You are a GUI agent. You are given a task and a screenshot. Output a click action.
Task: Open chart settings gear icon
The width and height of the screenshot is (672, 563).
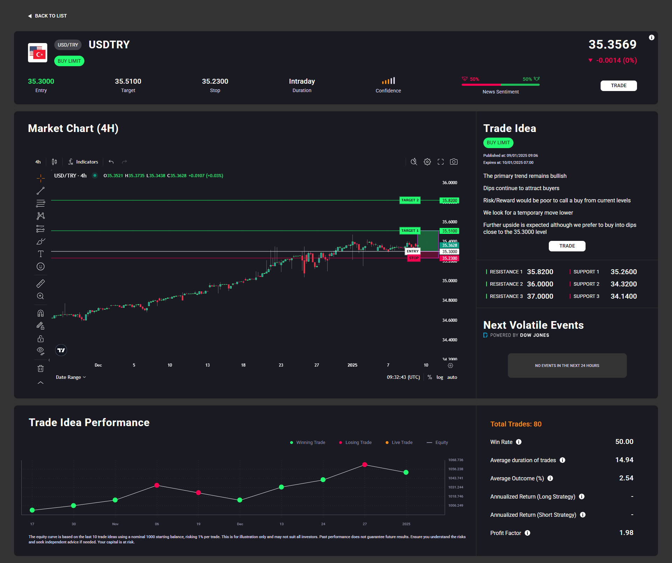[x=427, y=162]
